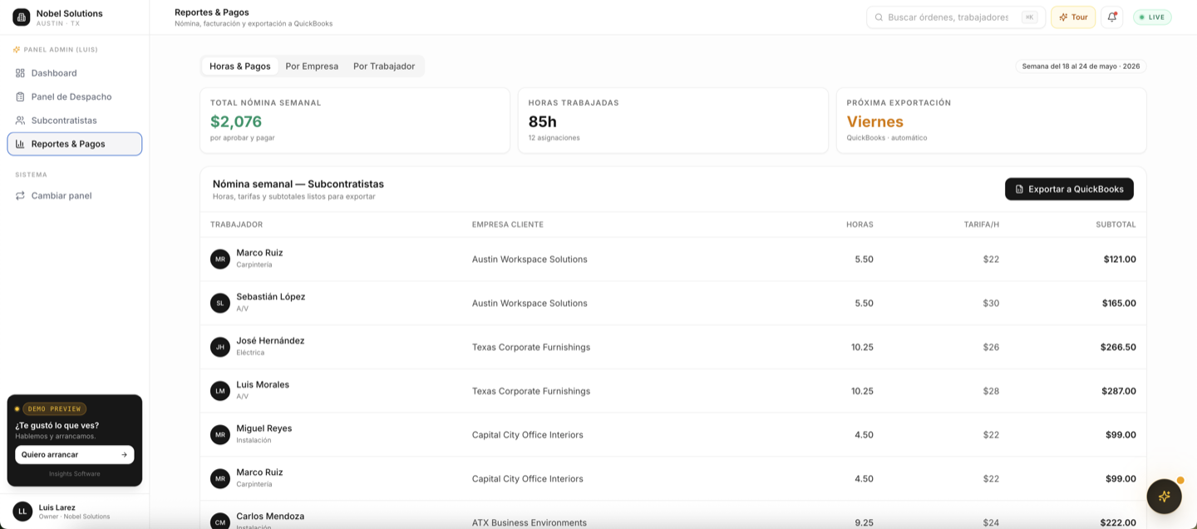Click the Trabajador column header
This screenshot has width=1197, height=529.
pos(237,225)
